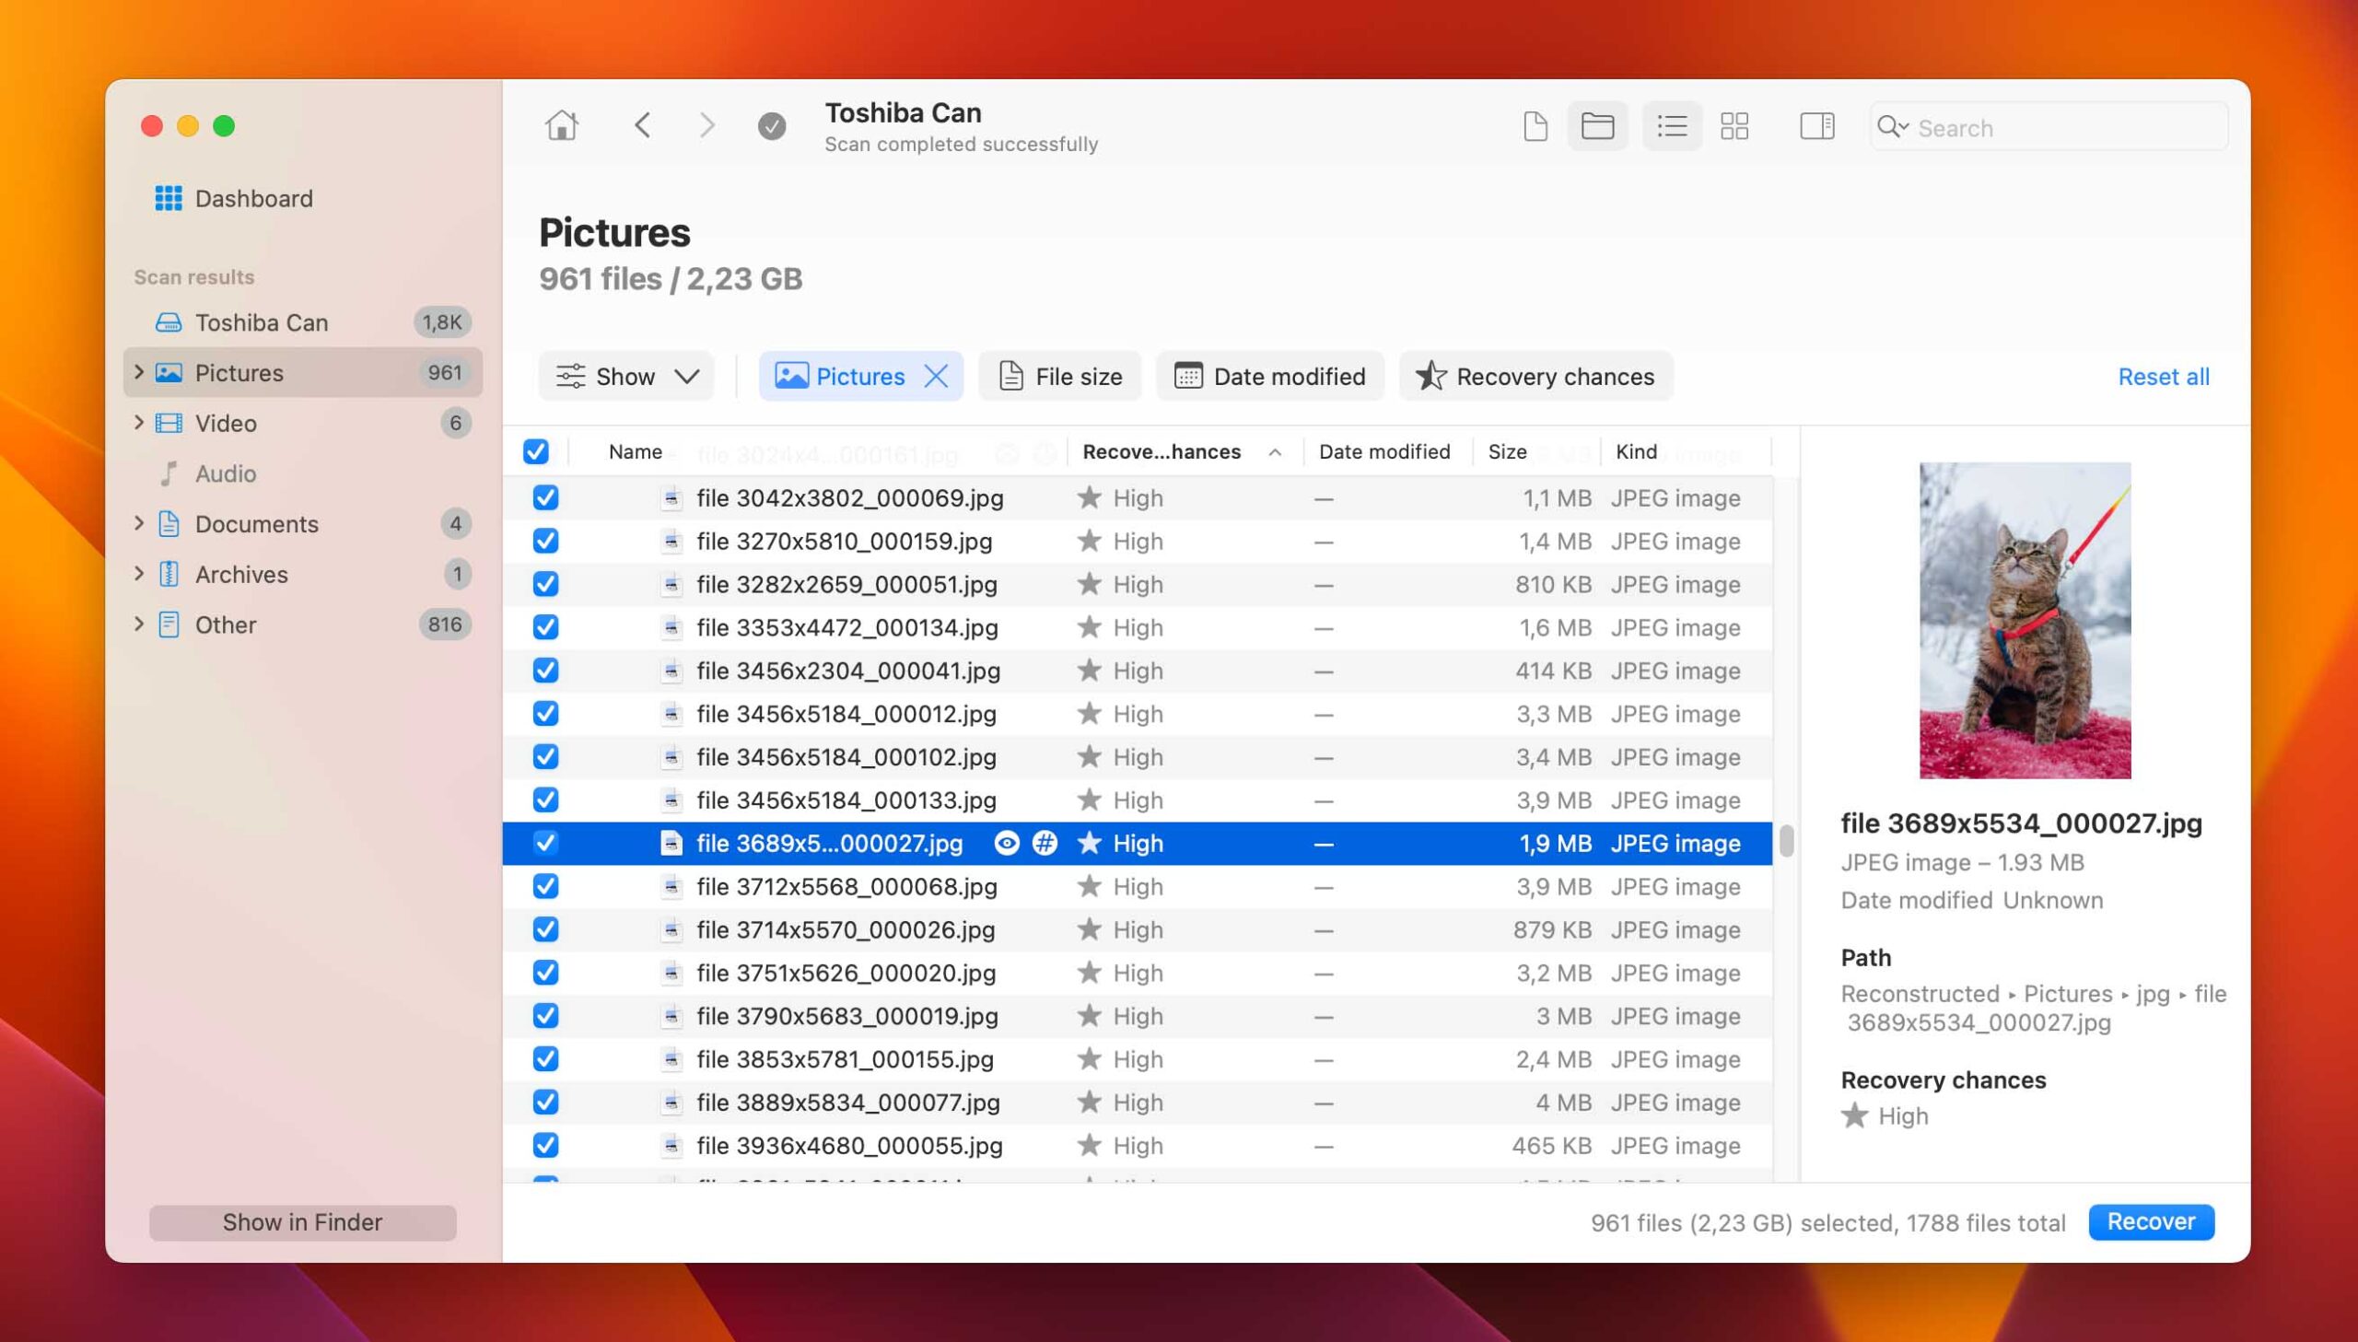2358x1342 pixels.
Task: Click file icon of file 3042x3802_000069.jpg
Action: tap(671, 497)
